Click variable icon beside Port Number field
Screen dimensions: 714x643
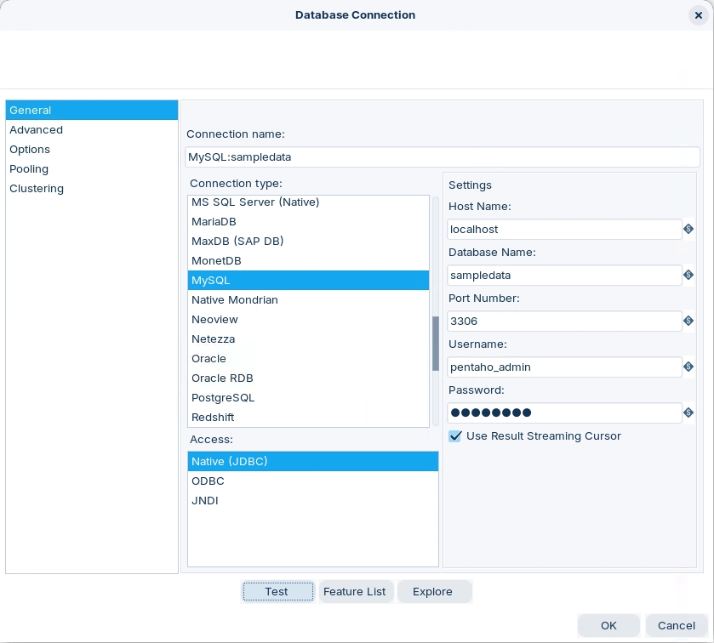[x=688, y=321]
